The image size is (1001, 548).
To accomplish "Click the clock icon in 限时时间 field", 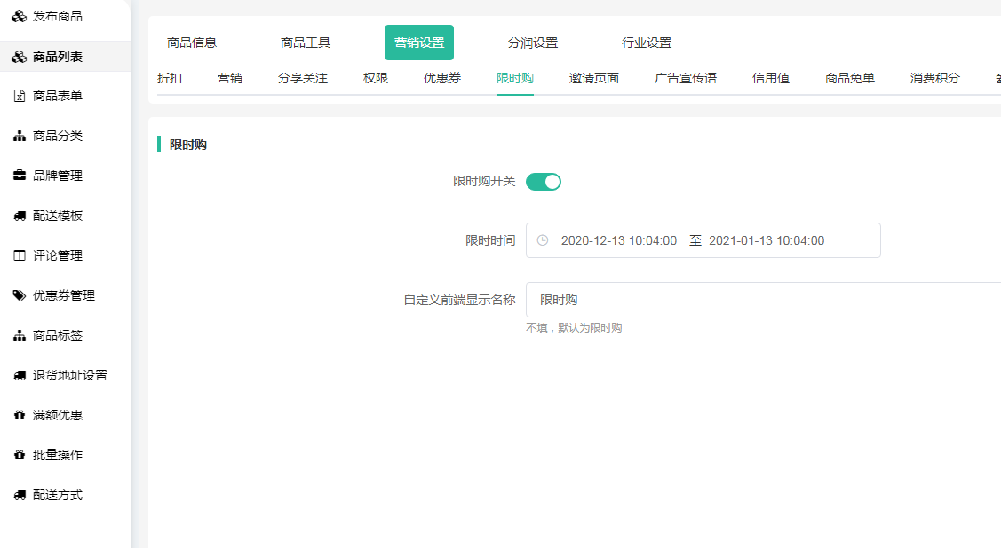I will coord(543,240).
